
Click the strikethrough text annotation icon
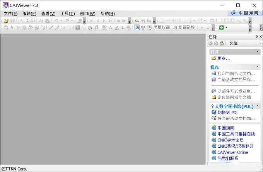click(x=110, y=27)
